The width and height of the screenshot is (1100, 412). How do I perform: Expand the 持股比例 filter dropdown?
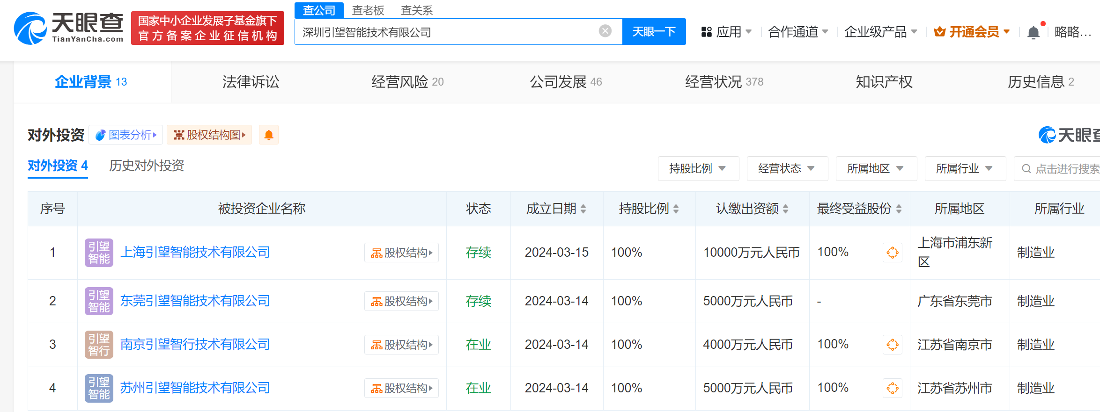pyautogui.click(x=698, y=168)
